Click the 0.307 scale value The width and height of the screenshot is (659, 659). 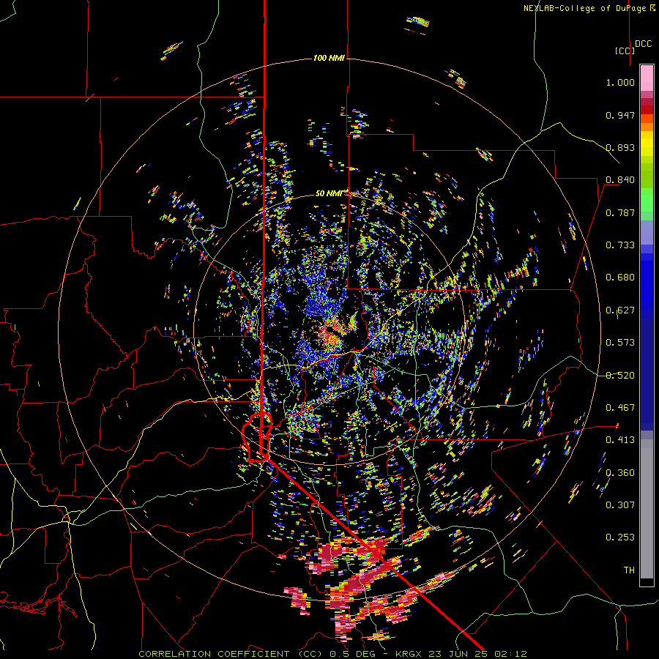620,505
